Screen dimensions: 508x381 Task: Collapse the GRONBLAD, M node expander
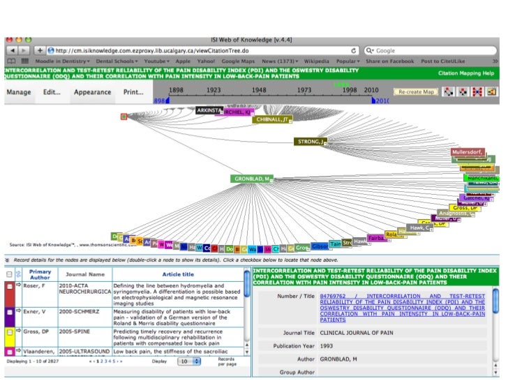(271, 181)
